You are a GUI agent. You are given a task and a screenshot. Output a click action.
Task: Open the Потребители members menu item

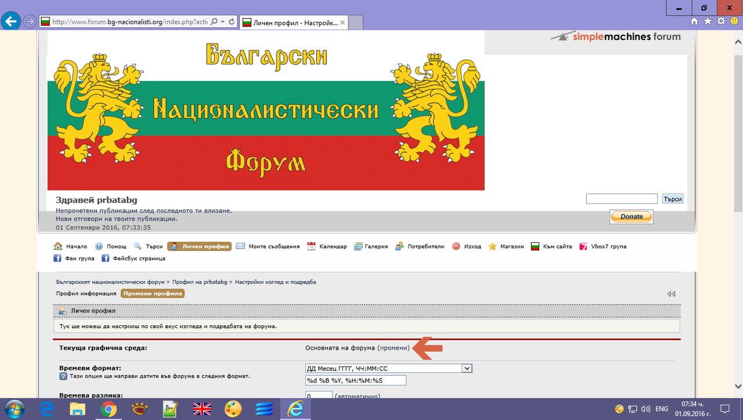(x=419, y=246)
